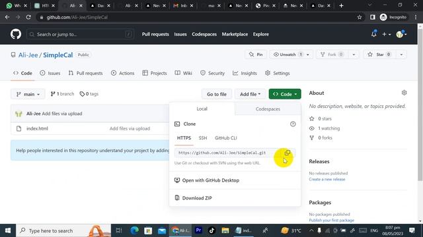423x237 pixels.
Task: View the 0 tags link
Action: coord(89,93)
